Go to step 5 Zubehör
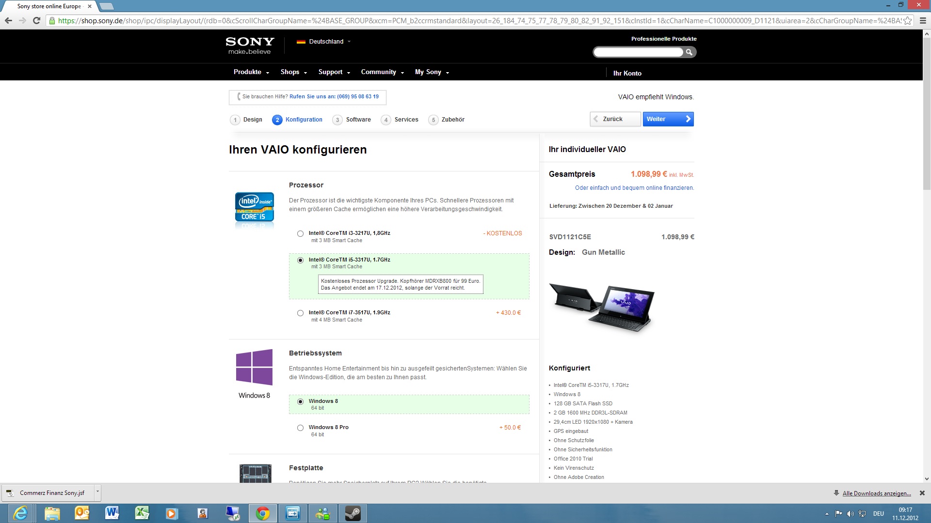 point(447,120)
